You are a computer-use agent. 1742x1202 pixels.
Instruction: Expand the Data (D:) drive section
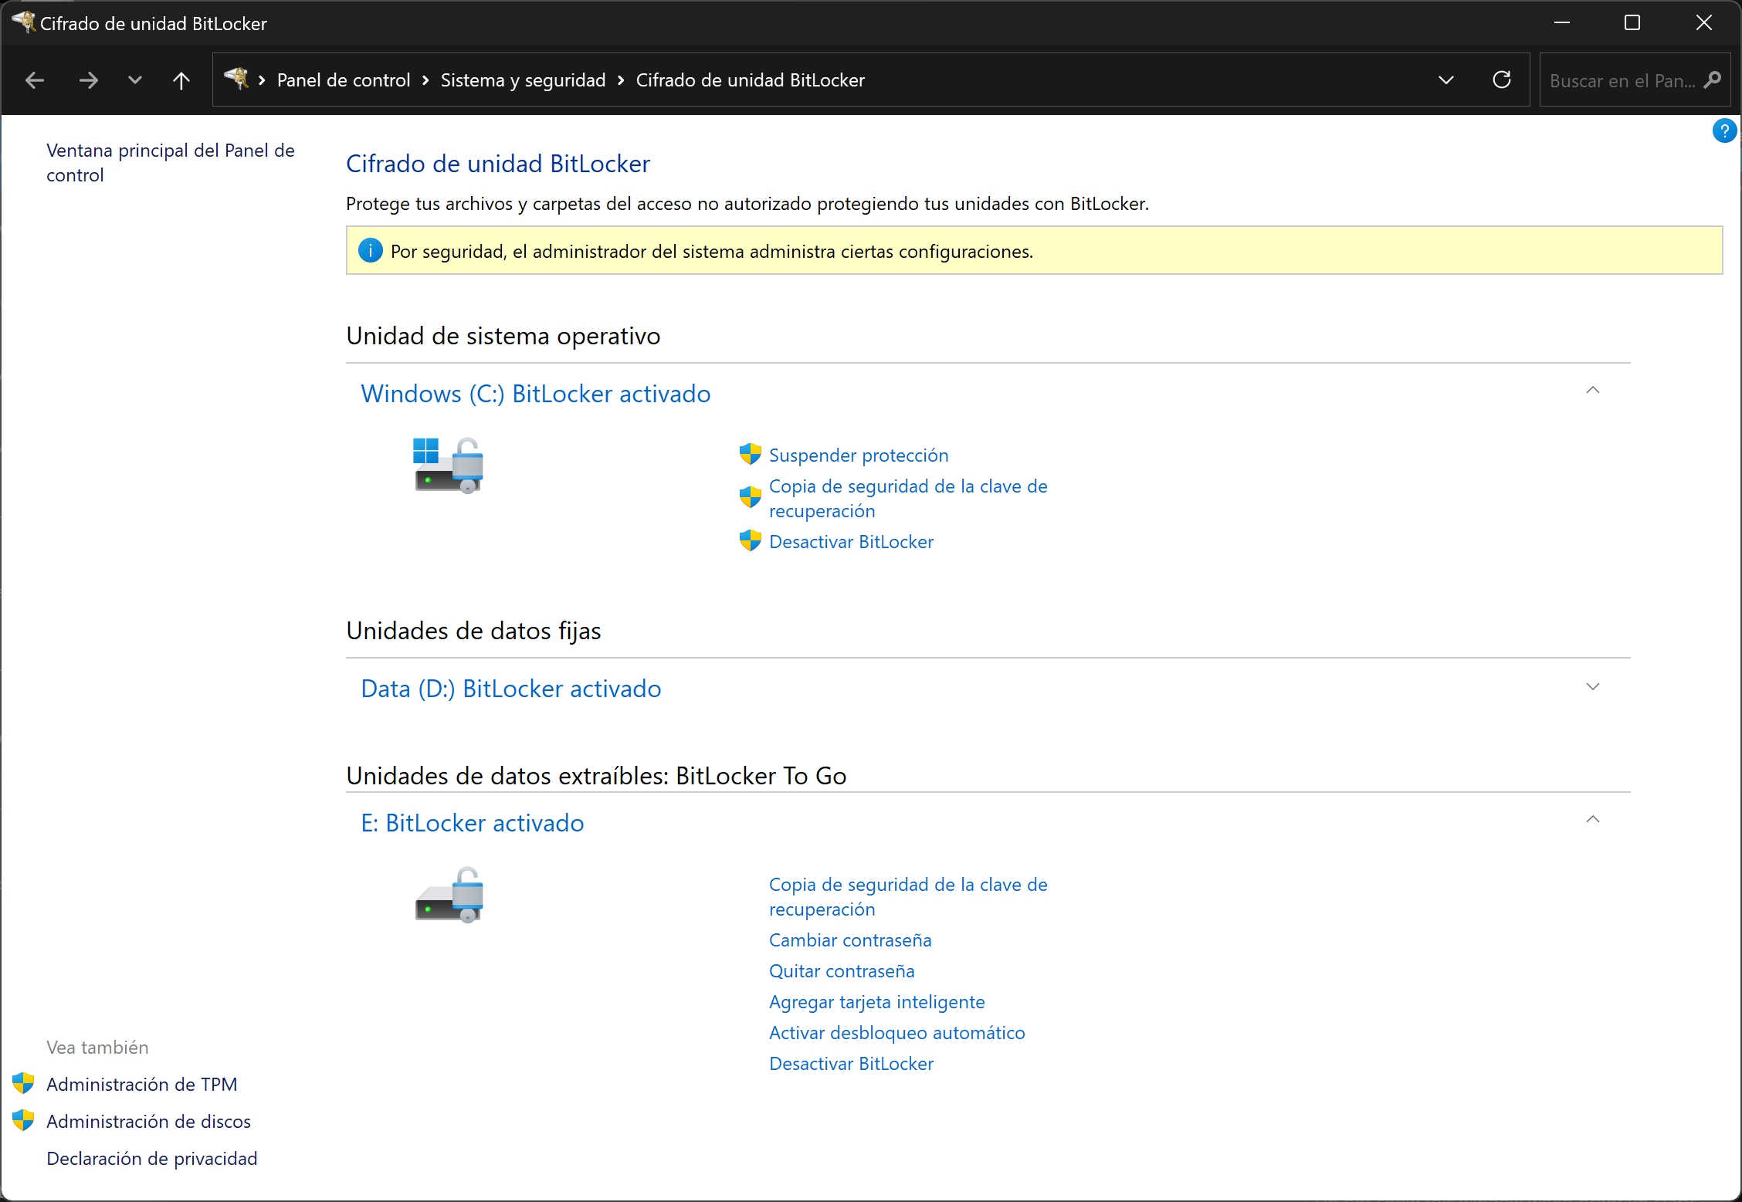(1592, 686)
